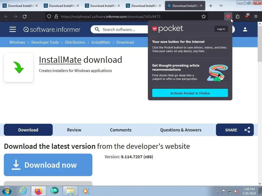Viewport: 262px width, 196px height.
Task: Click the taskbar clock showing 7:48 PM
Action: [249, 191]
